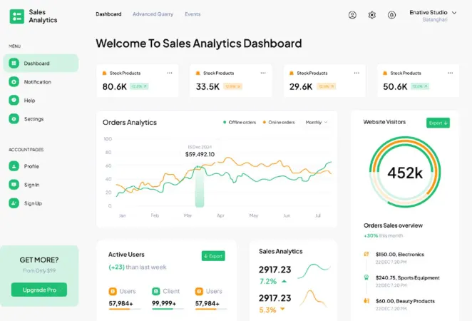
Task: Toggle Offline orders legend series
Action: [240, 122]
